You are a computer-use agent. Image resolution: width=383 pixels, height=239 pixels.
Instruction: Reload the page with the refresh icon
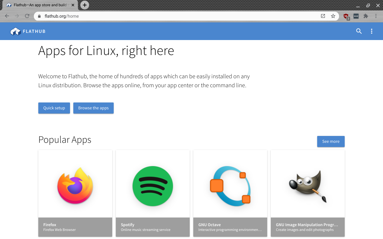pos(27,16)
